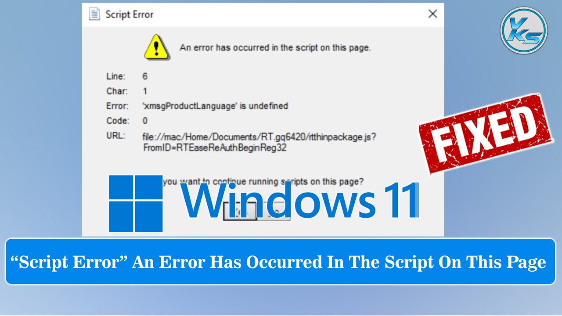Viewport: 562px width, 316px height.
Task: Click the 'xmsgProductLanguage' is undefined message
Action: (x=215, y=106)
